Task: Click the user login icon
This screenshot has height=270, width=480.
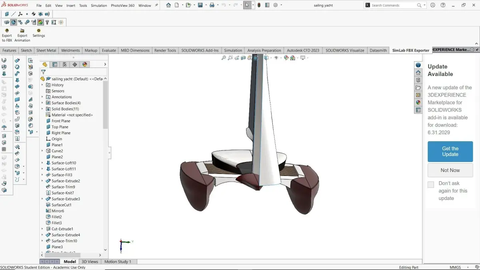Action: pos(433,5)
